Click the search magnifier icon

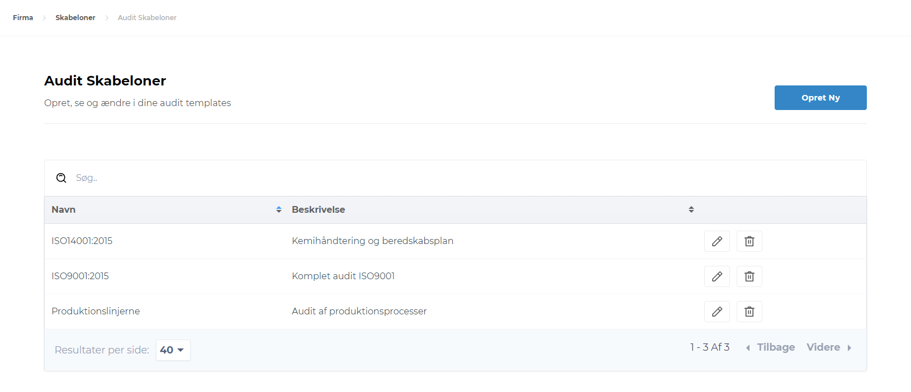(x=61, y=178)
